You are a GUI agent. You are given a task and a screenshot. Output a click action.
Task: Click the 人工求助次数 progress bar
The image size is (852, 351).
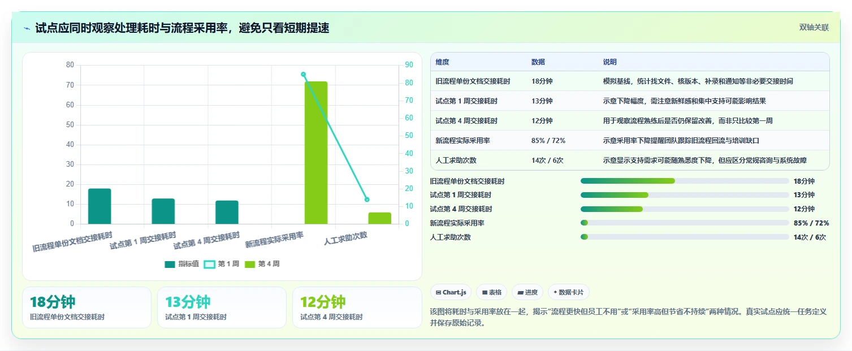click(x=685, y=237)
